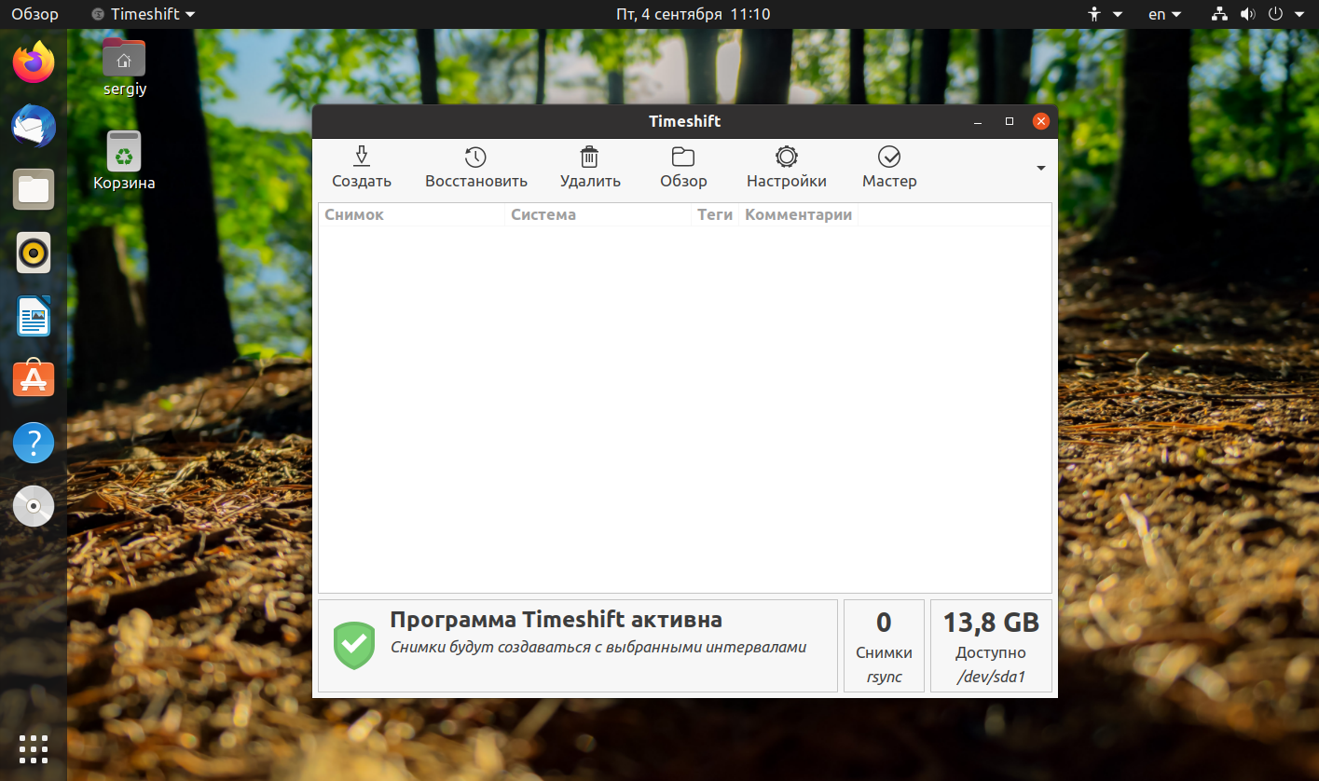The width and height of the screenshot is (1319, 781).
Task: Click the 13,8 GB Доступно panel
Action: coord(991,646)
